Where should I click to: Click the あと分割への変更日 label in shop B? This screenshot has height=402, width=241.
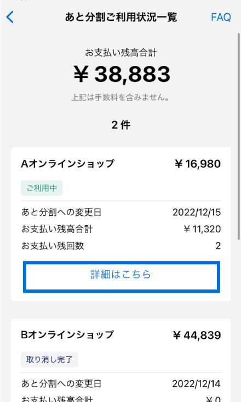(x=61, y=384)
